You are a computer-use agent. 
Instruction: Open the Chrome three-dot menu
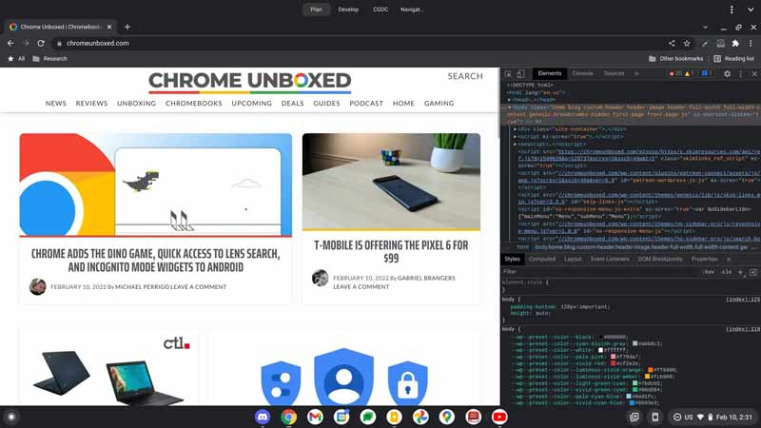tap(751, 43)
